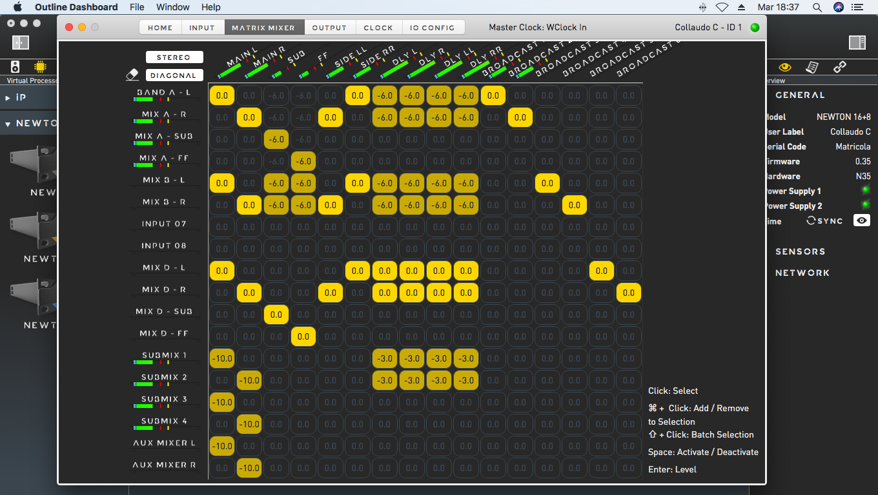Image resolution: width=878 pixels, height=495 pixels.
Task: Expand the SENSORS section
Action: click(800, 251)
